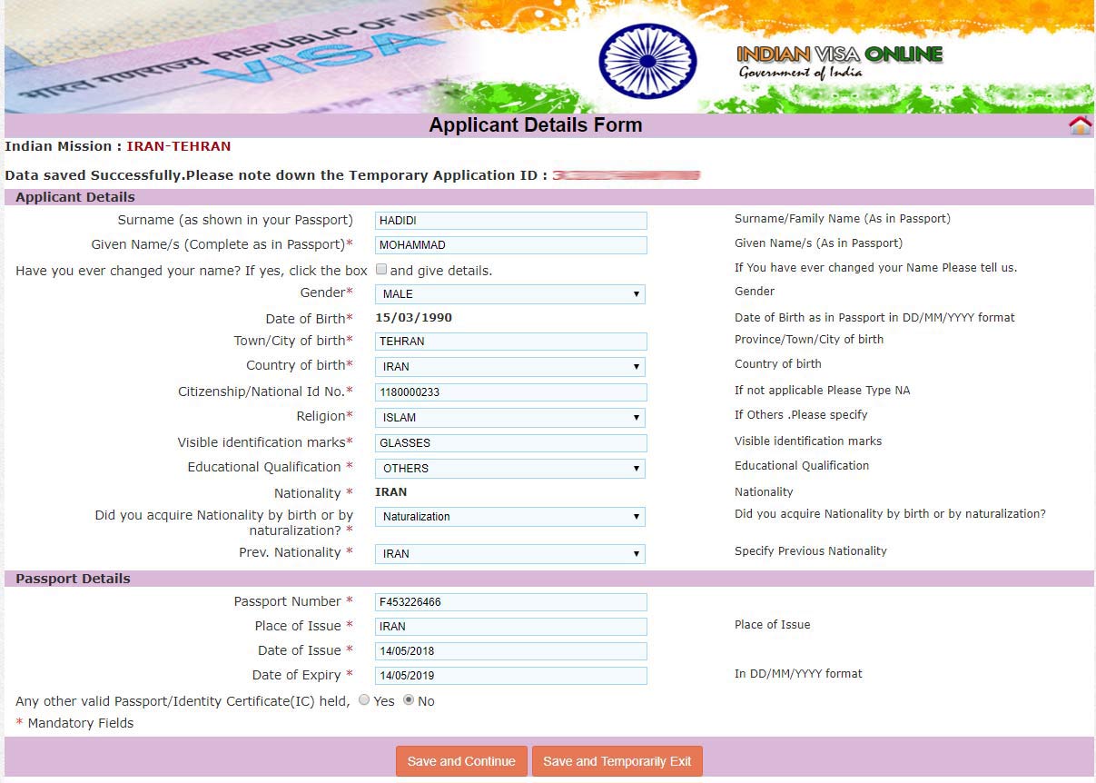The height and width of the screenshot is (783, 1096).
Task: Click Save and Temporarily Exit button
Action: click(x=617, y=761)
